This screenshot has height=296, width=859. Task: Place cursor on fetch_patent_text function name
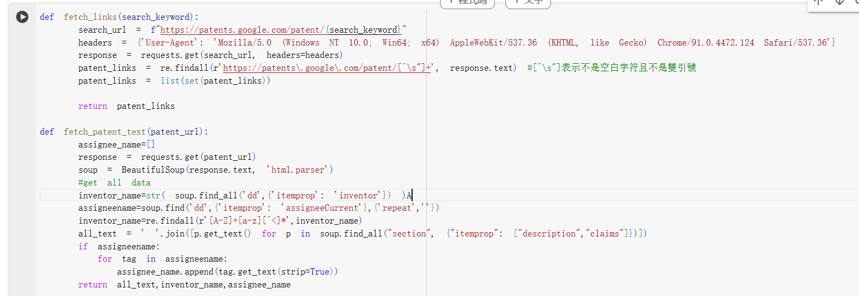click(105, 132)
